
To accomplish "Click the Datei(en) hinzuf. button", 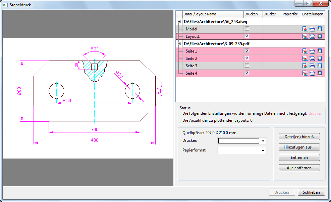I will [x=299, y=137].
